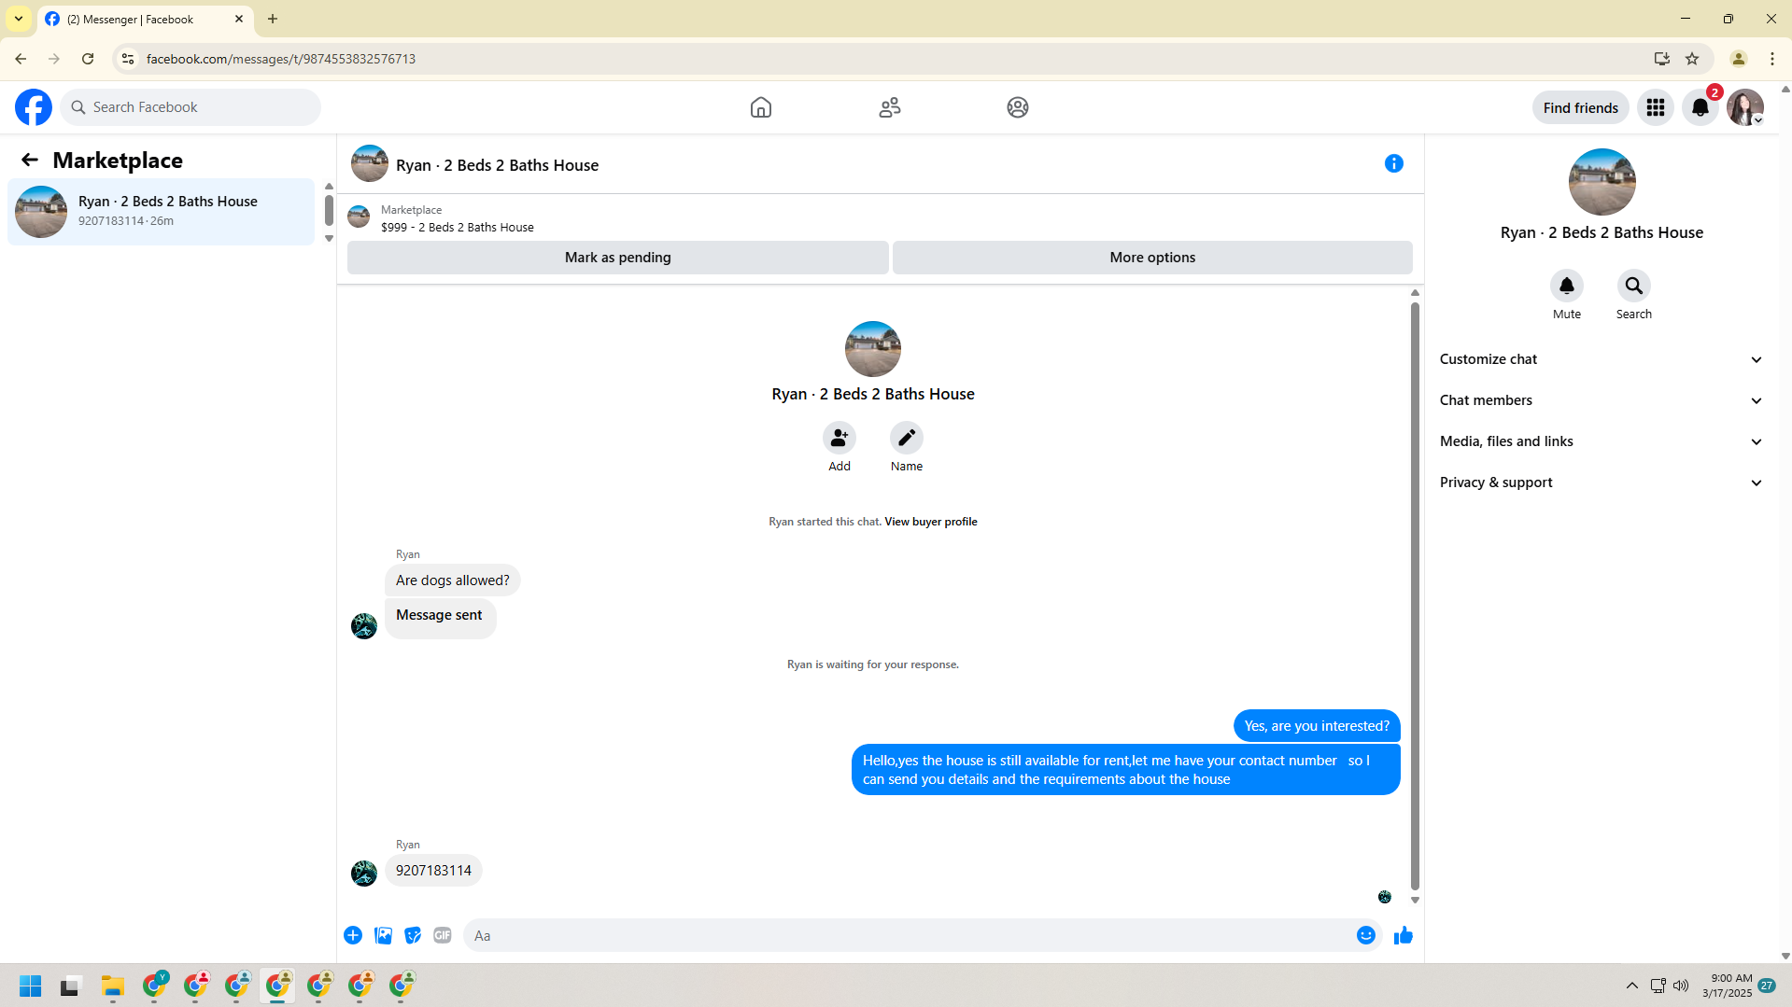Screen dimensions: 1792x1007
Task: Attach a photo file
Action: 383,935
